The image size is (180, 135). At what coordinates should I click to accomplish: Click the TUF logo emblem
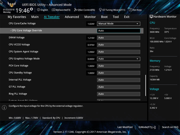point(11,4)
